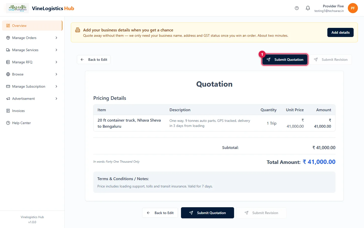Click the Add details button
364x228 pixels.
(340, 32)
